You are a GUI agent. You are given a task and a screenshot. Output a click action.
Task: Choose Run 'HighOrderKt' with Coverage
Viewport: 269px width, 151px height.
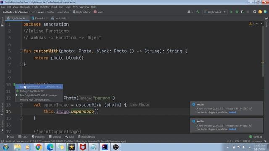click(x=39, y=95)
